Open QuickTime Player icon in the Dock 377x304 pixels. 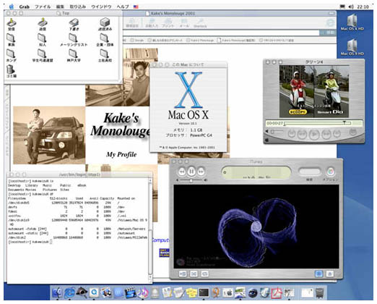click(x=94, y=292)
